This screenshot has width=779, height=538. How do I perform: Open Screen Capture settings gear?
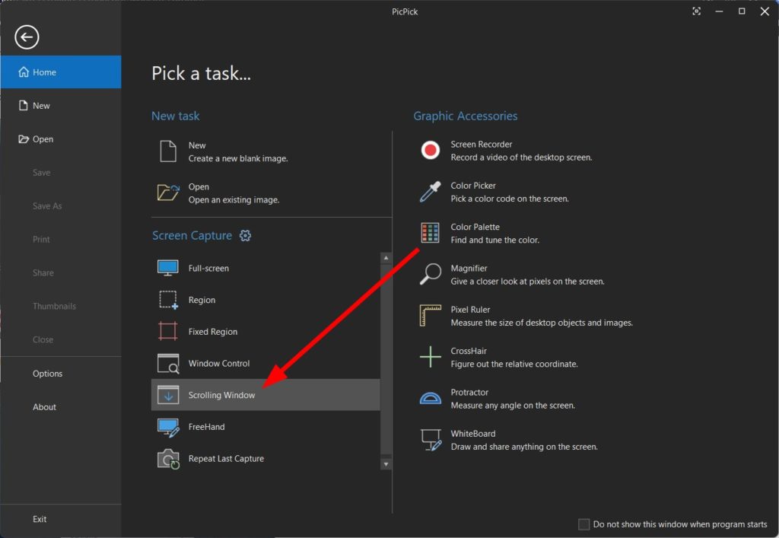[245, 236]
